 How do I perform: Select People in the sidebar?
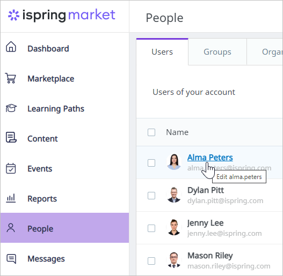64,228
